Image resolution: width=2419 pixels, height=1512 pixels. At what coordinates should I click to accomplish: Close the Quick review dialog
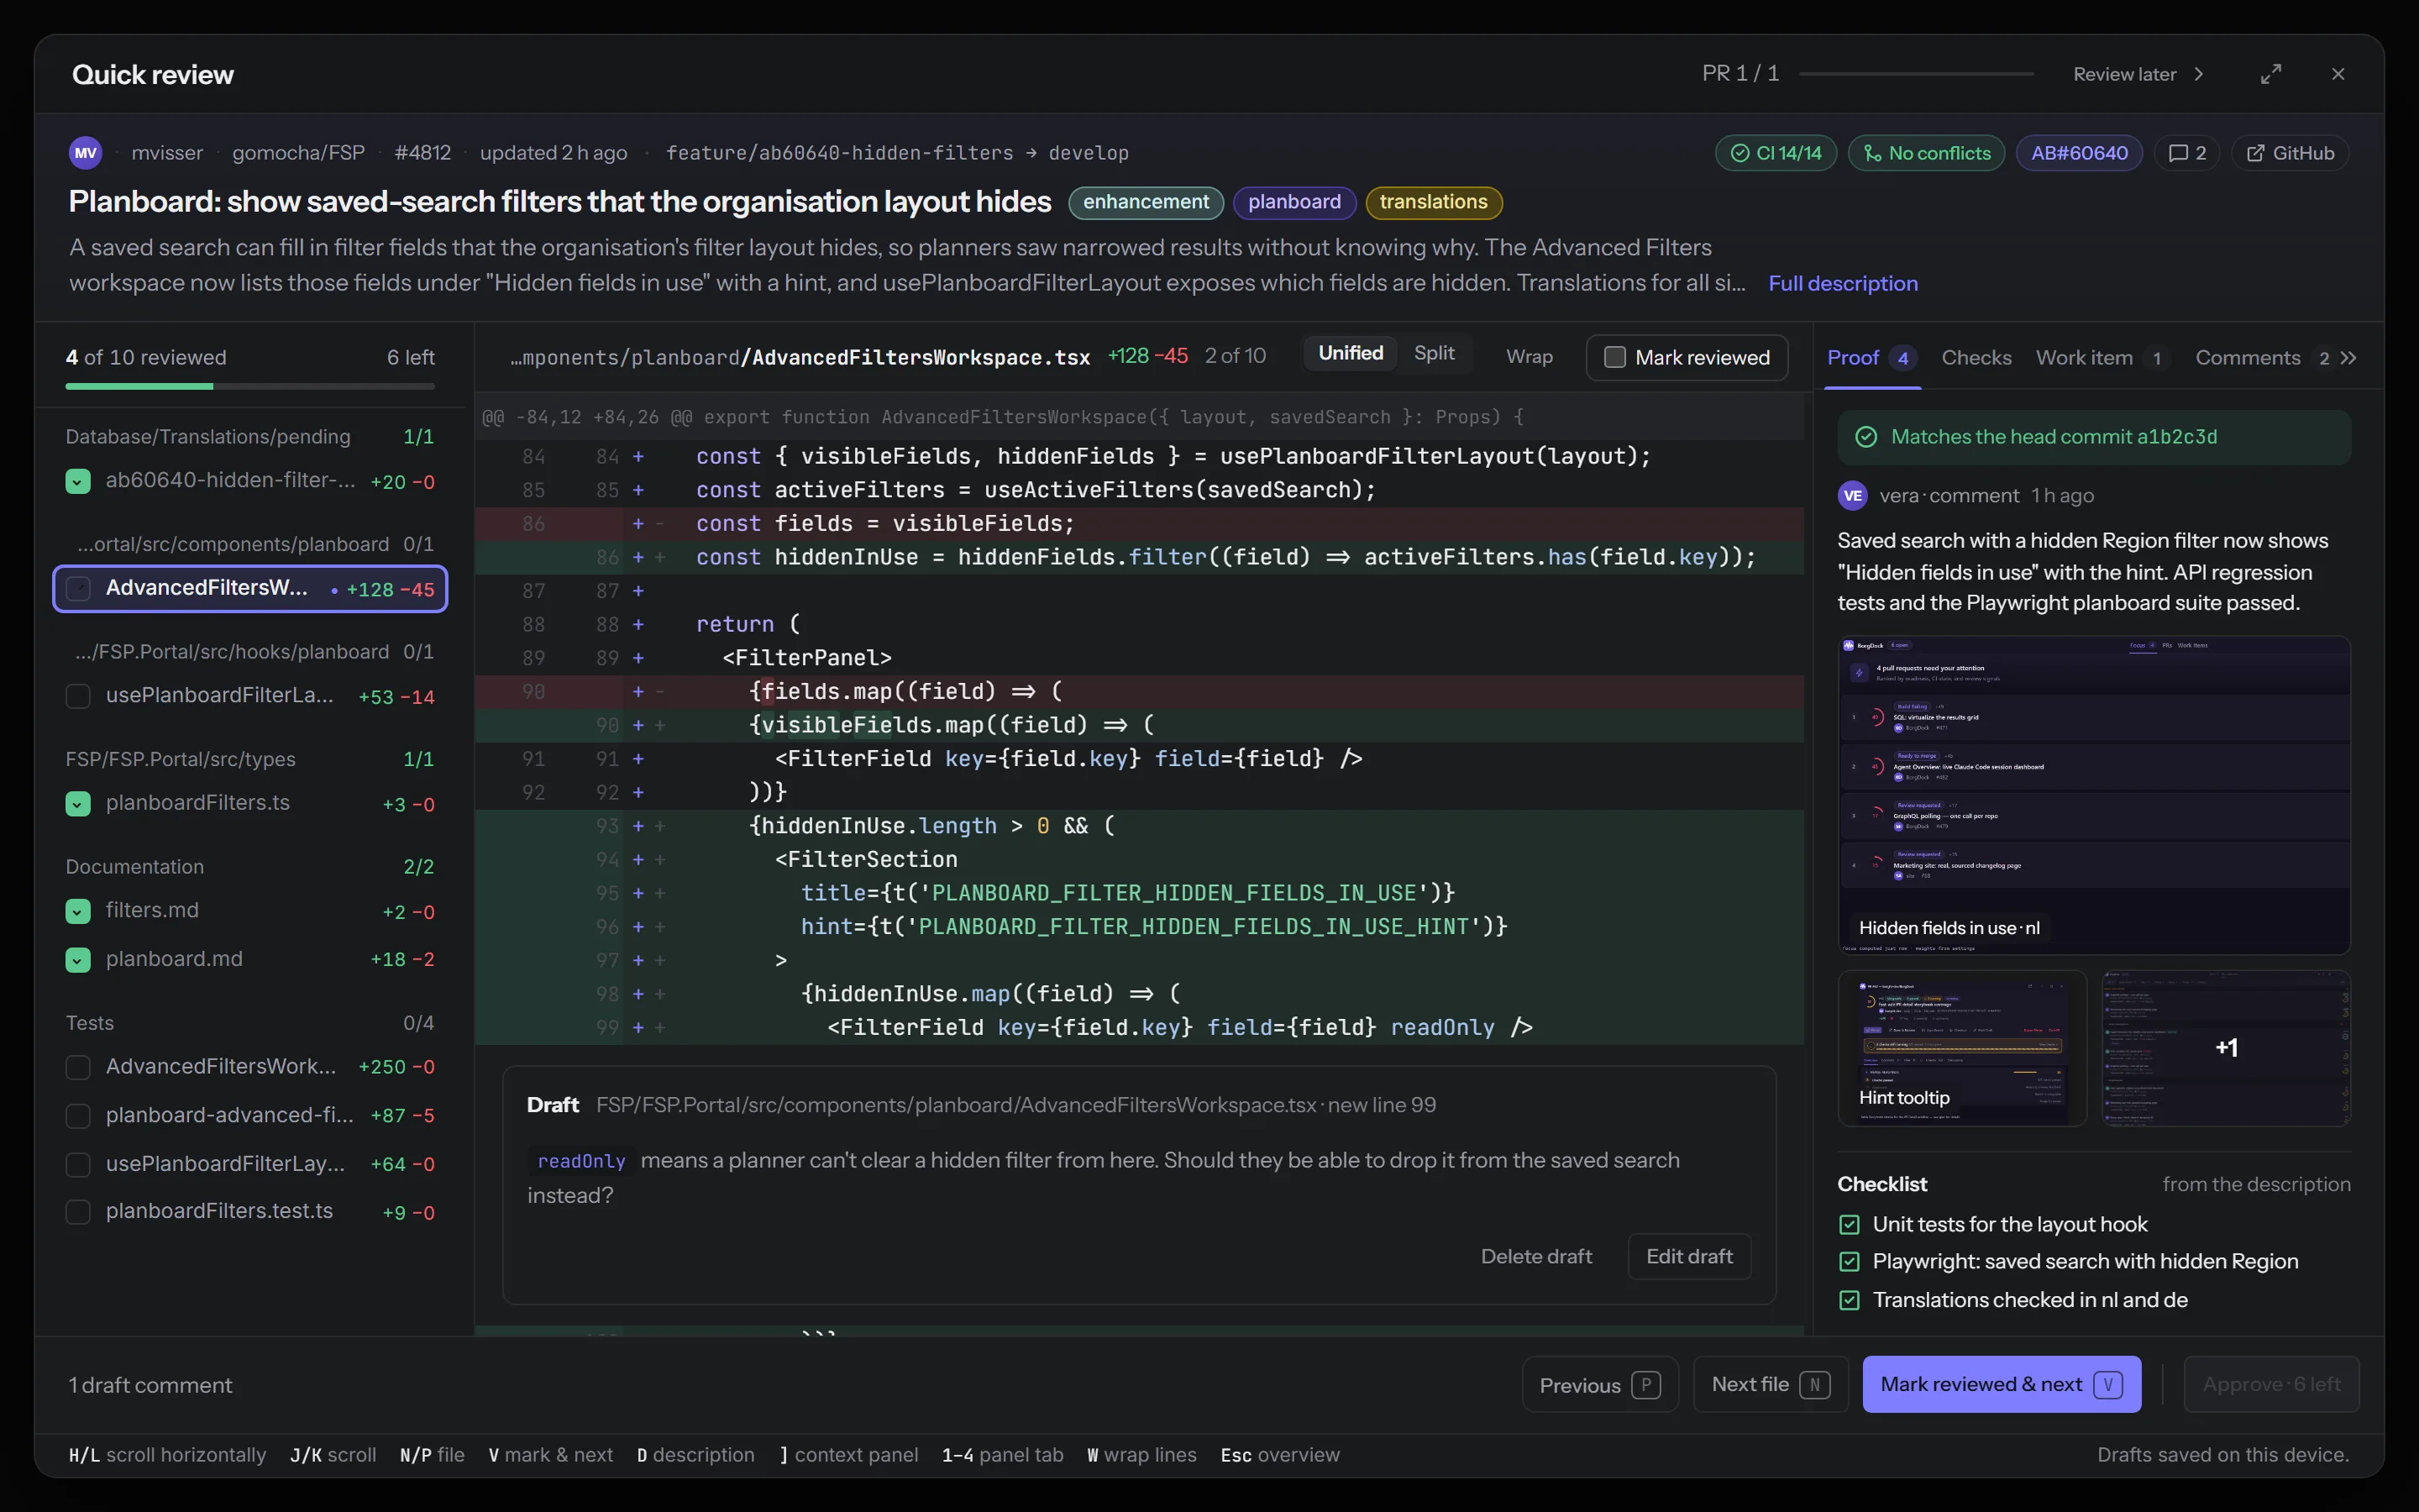pyautogui.click(x=2338, y=74)
